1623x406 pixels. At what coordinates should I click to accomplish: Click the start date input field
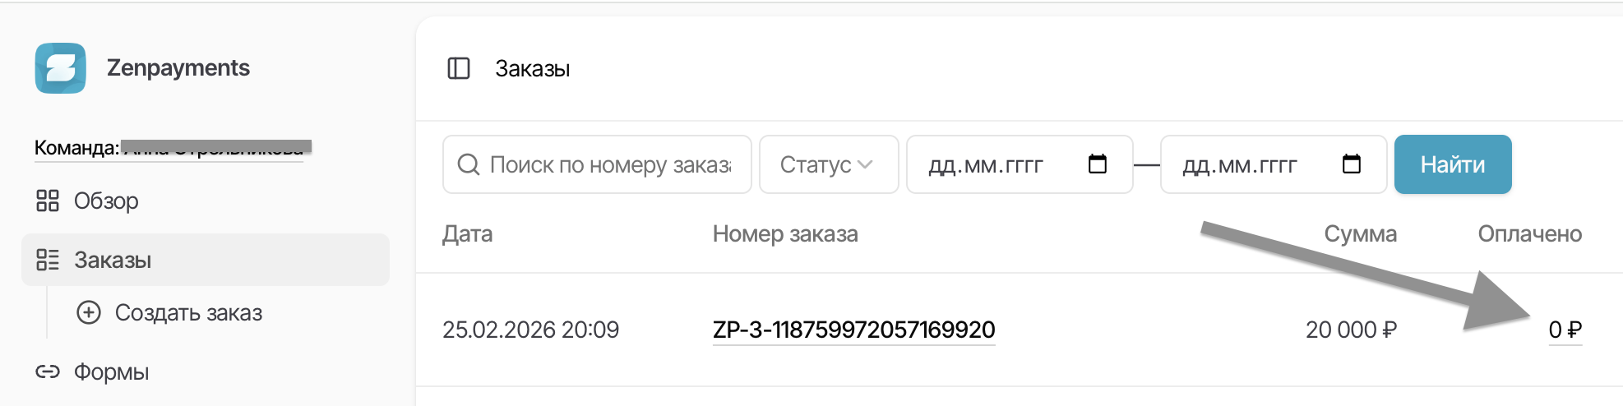pyautogui.click(x=987, y=164)
